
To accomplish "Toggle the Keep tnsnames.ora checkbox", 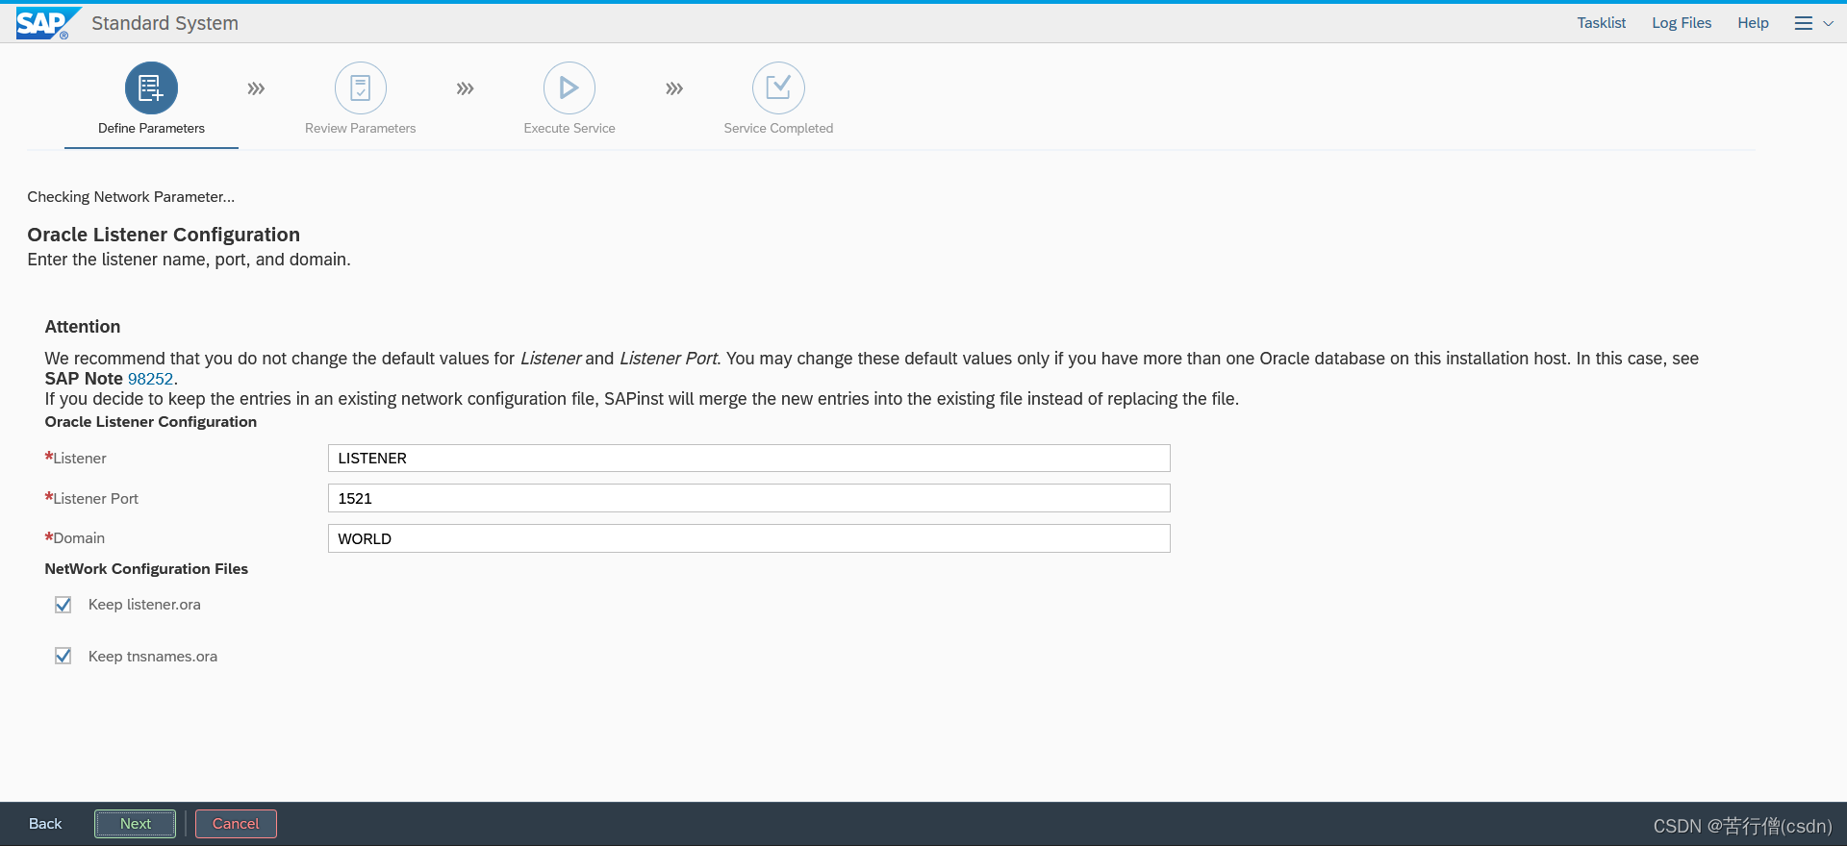I will click(x=63, y=656).
